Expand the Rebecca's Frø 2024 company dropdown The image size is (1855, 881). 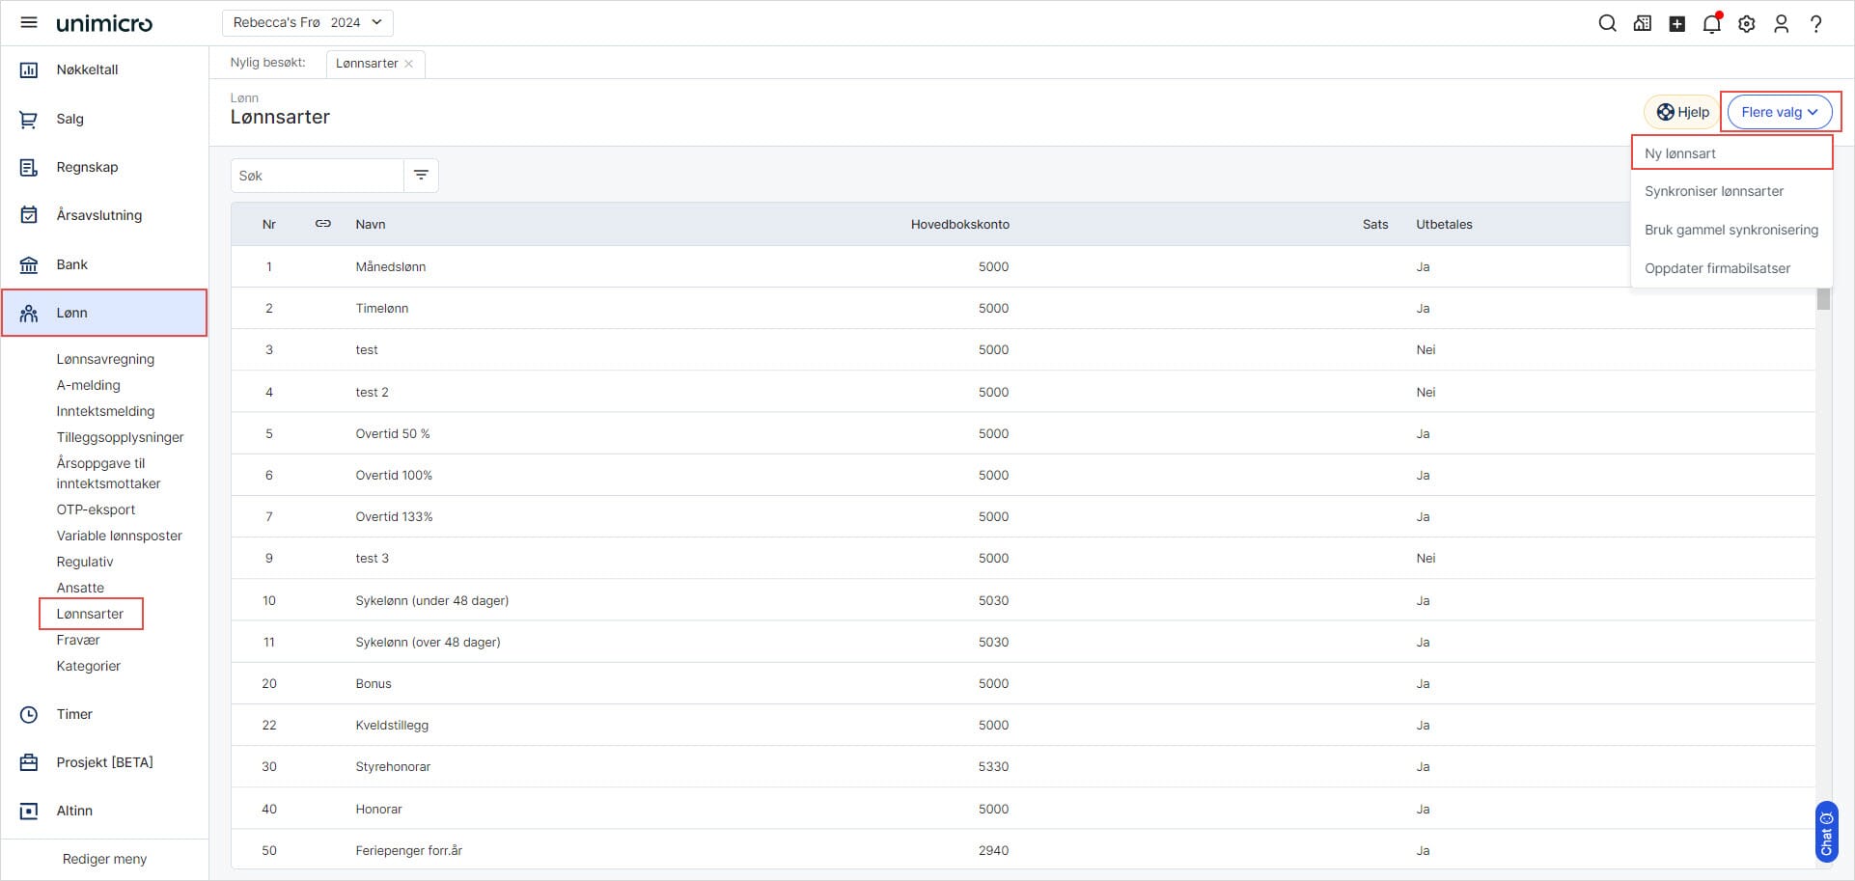pos(307,22)
